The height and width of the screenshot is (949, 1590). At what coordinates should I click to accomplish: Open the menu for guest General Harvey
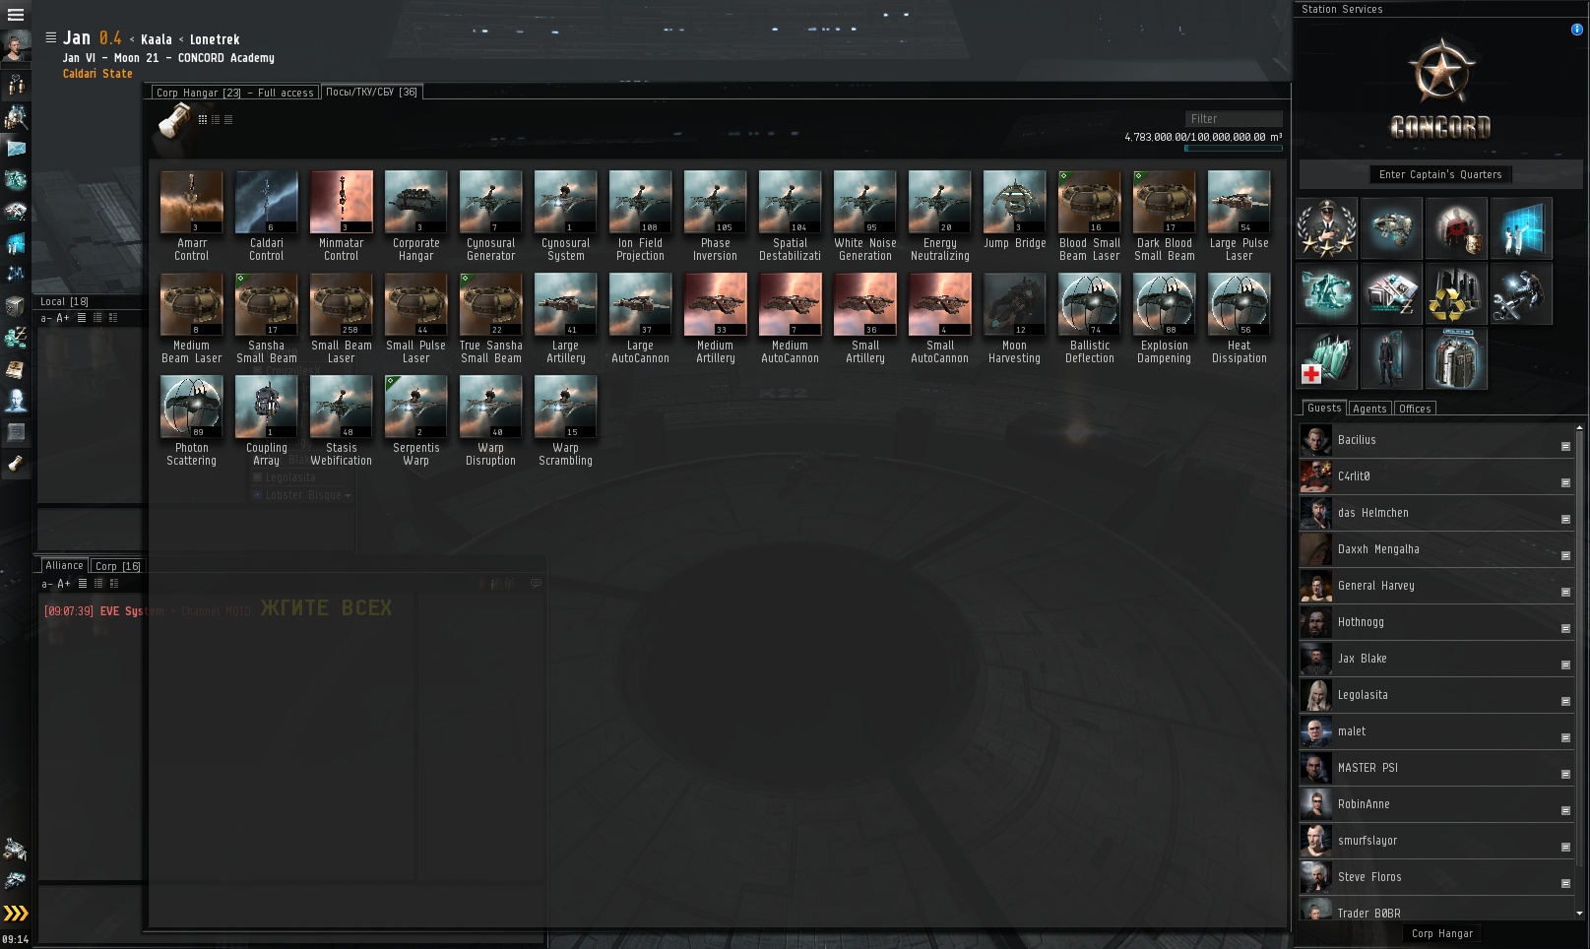(1565, 593)
